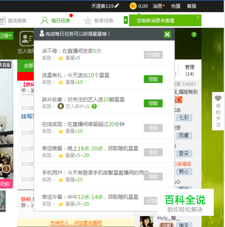Click the green arrow expander next to tasks

pyautogui.click(x=126, y=20)
